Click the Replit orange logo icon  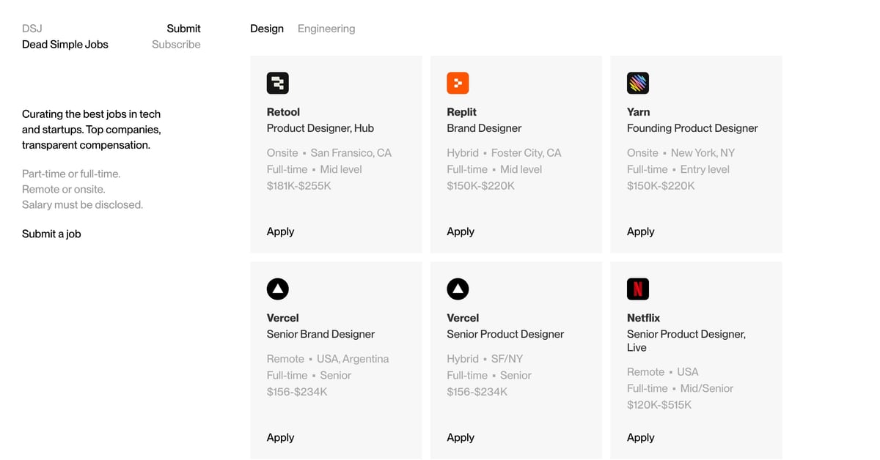[458, 83]
